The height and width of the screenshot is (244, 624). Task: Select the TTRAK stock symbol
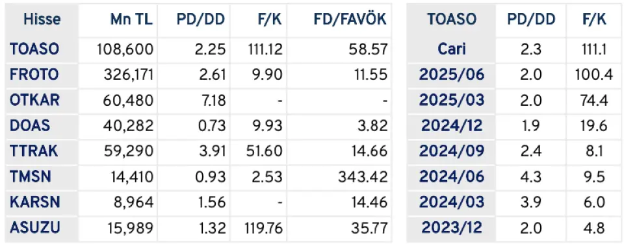click(34, 151)
